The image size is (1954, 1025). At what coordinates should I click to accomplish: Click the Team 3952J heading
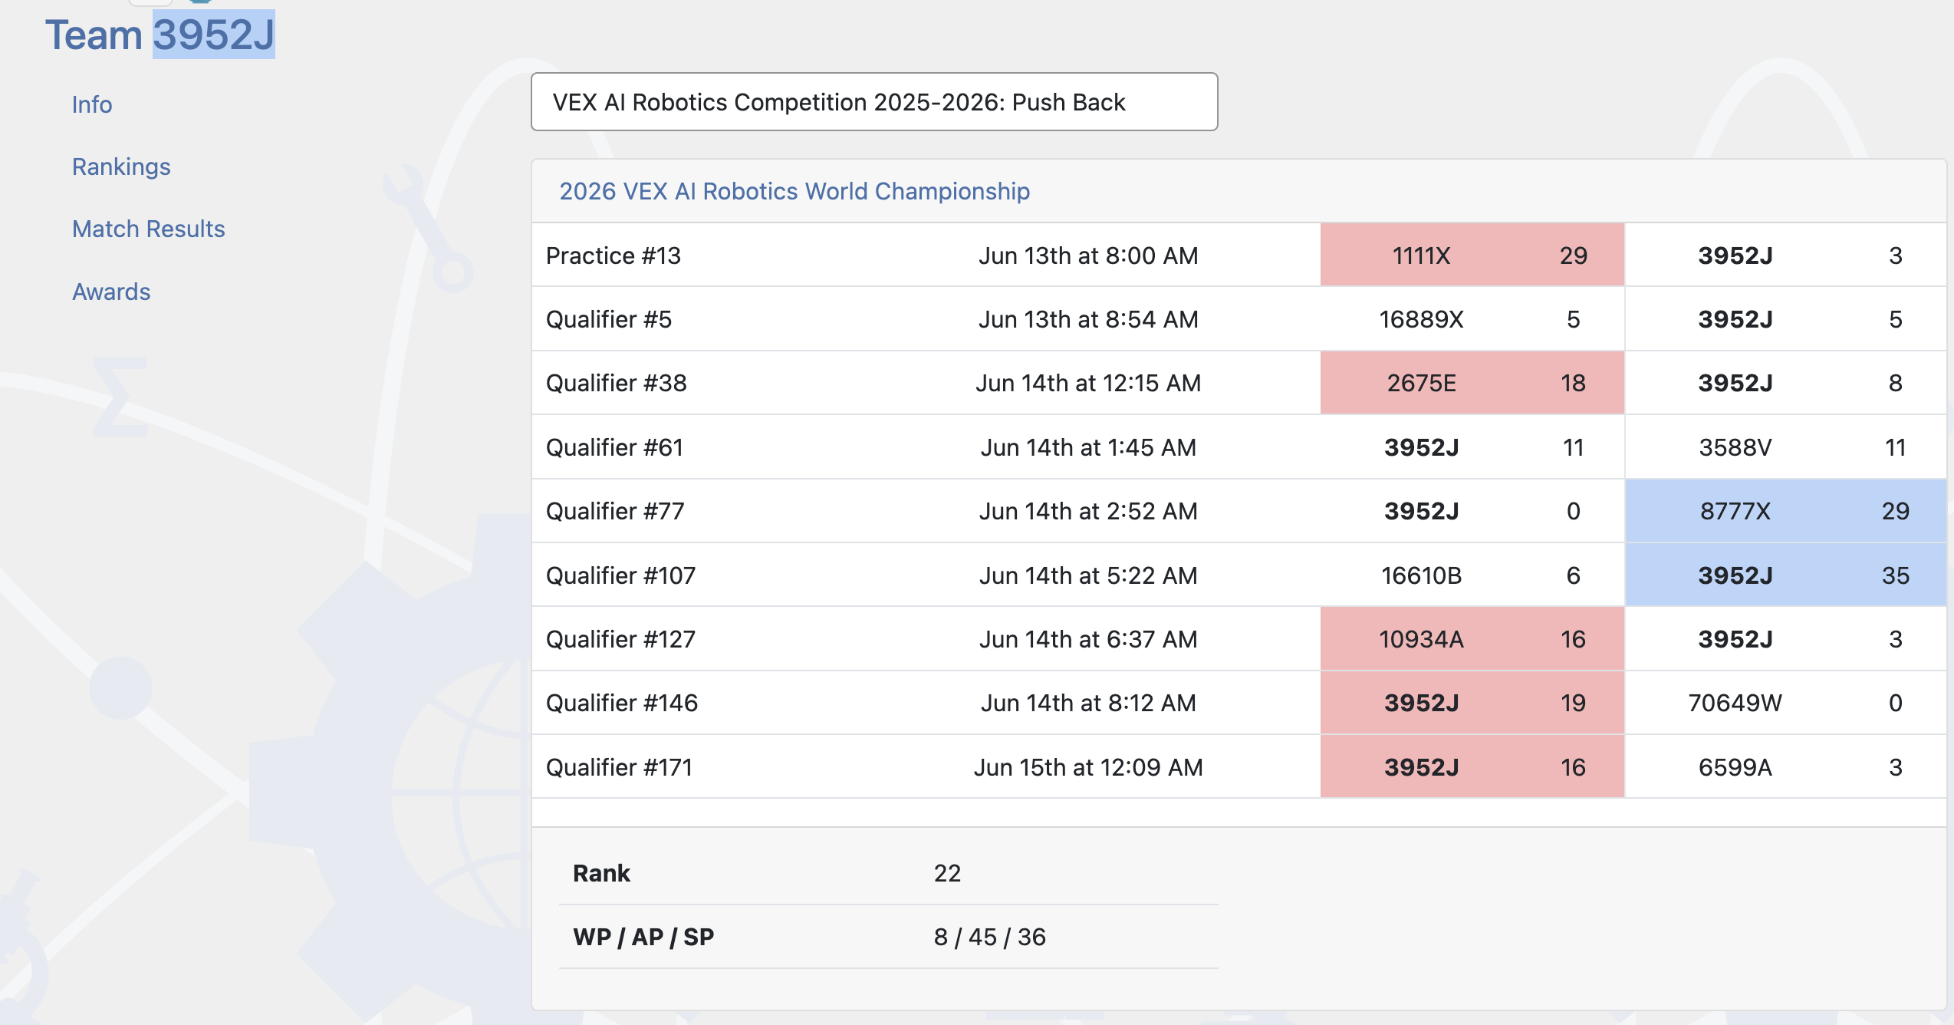point(160,35)
